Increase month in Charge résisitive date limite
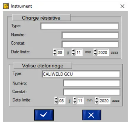The height and width of the screenshot is (123, 130). [73, 51]
